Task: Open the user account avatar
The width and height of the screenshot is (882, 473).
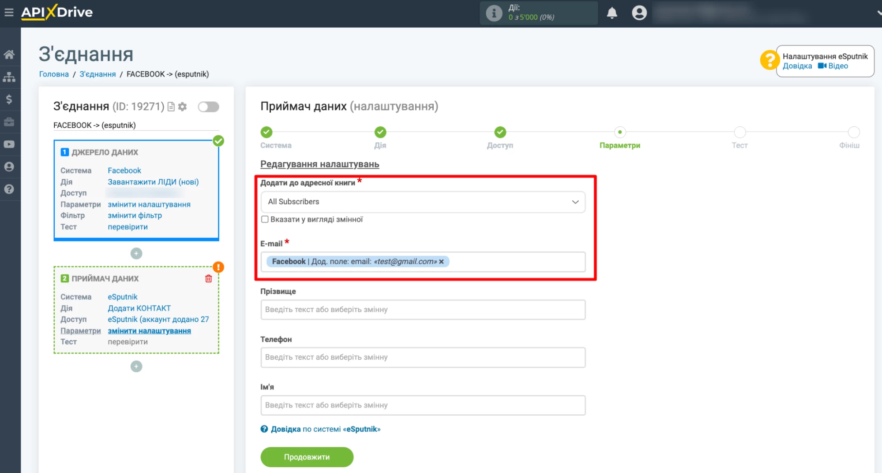Action: (x=639, y=13)
